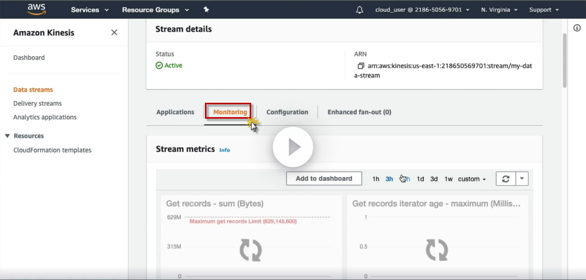Click the refresh metrics icon button

pos(506,179)
